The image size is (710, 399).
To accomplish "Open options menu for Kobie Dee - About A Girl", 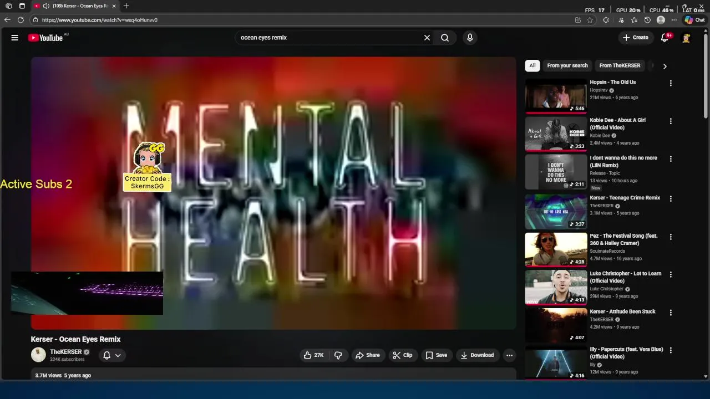I will click(x=671, y=121).
